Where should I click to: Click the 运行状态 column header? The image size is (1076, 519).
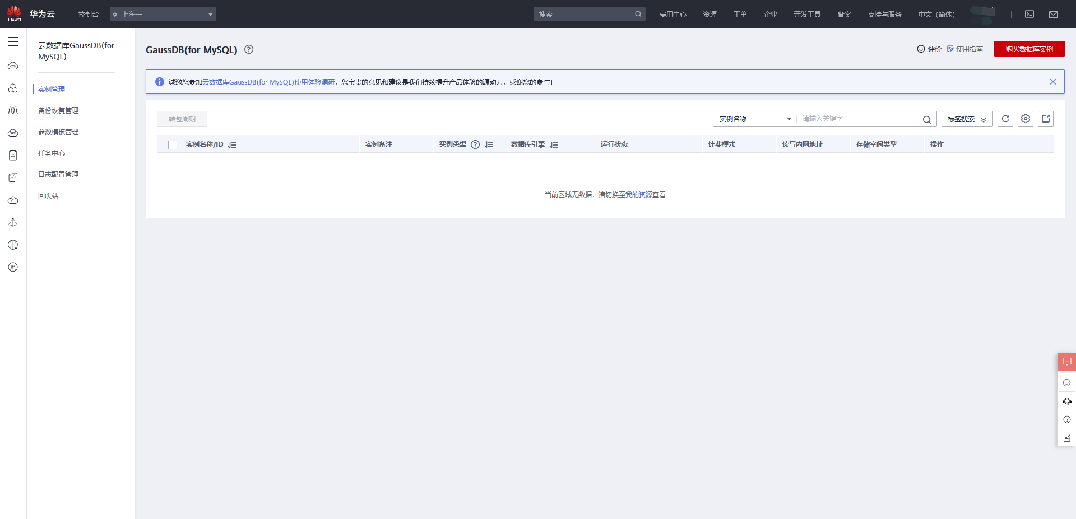(614, 144)
